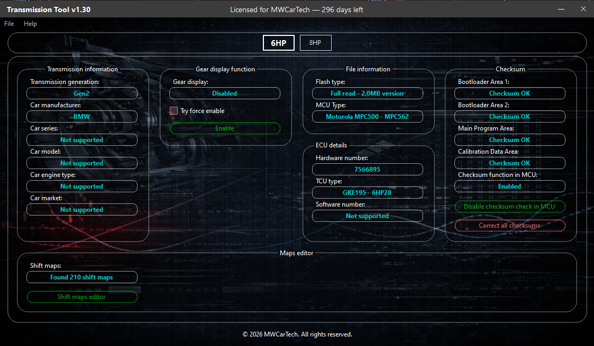Select the Motorola MPC500 - MPC562 value

pyautogui.click(x=368, y=116)
